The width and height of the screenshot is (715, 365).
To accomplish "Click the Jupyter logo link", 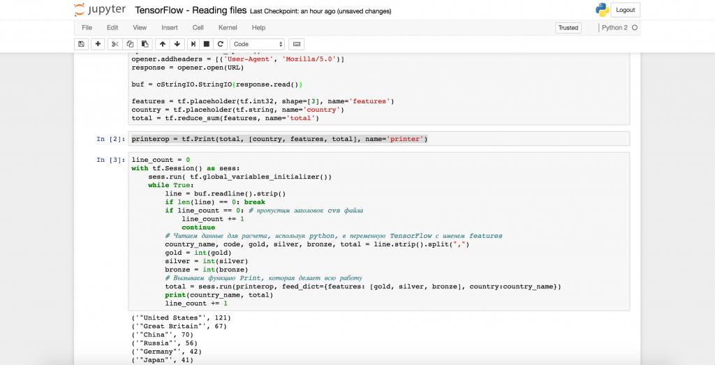I will (101, 10).
